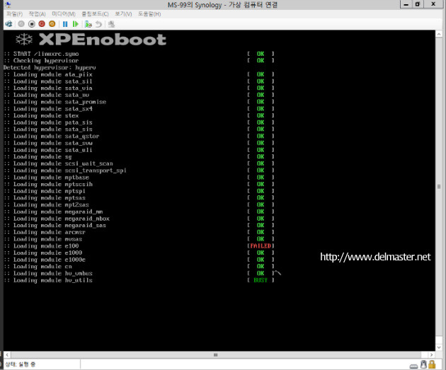
Task: Click 'Loading module arcmsr' line
Action: pos(45,232)
